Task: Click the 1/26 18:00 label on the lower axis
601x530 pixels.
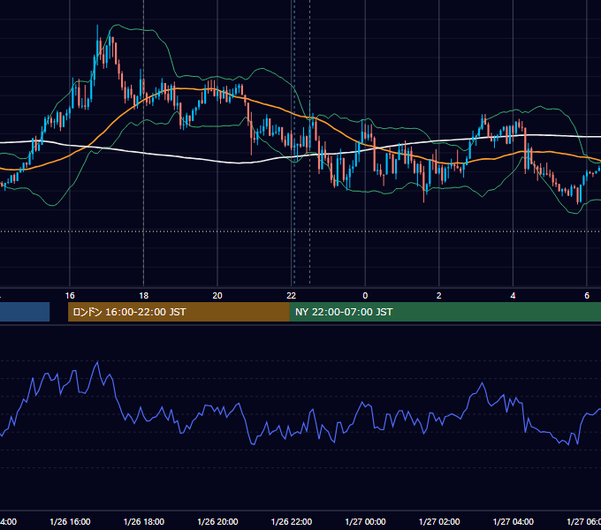Action: 144,521
